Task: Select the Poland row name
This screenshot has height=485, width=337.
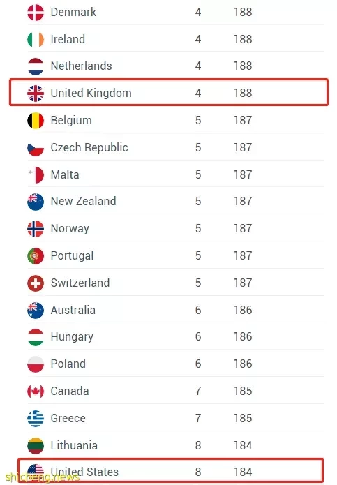Action: point(68,364)
